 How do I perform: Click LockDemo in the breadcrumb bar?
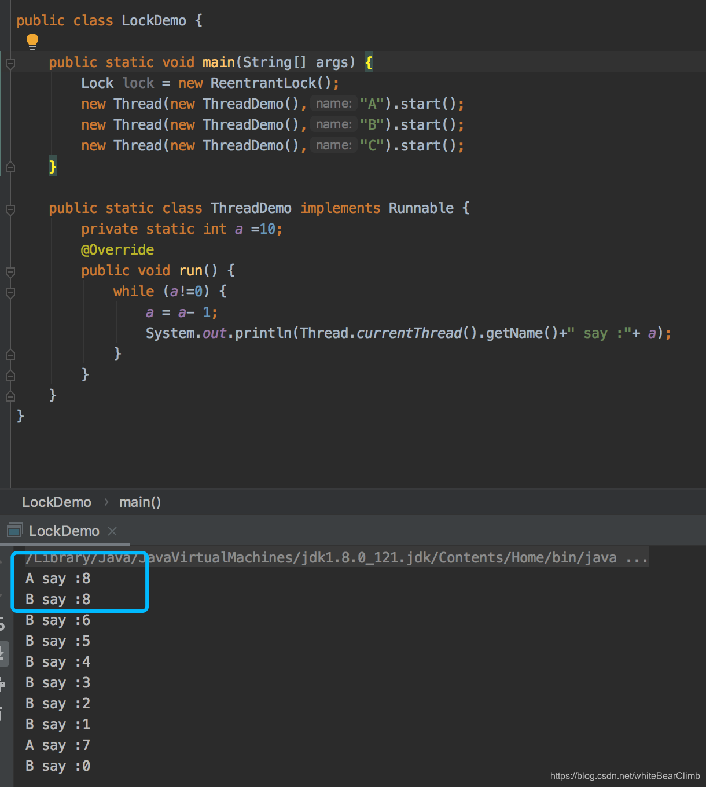(57, 502)
